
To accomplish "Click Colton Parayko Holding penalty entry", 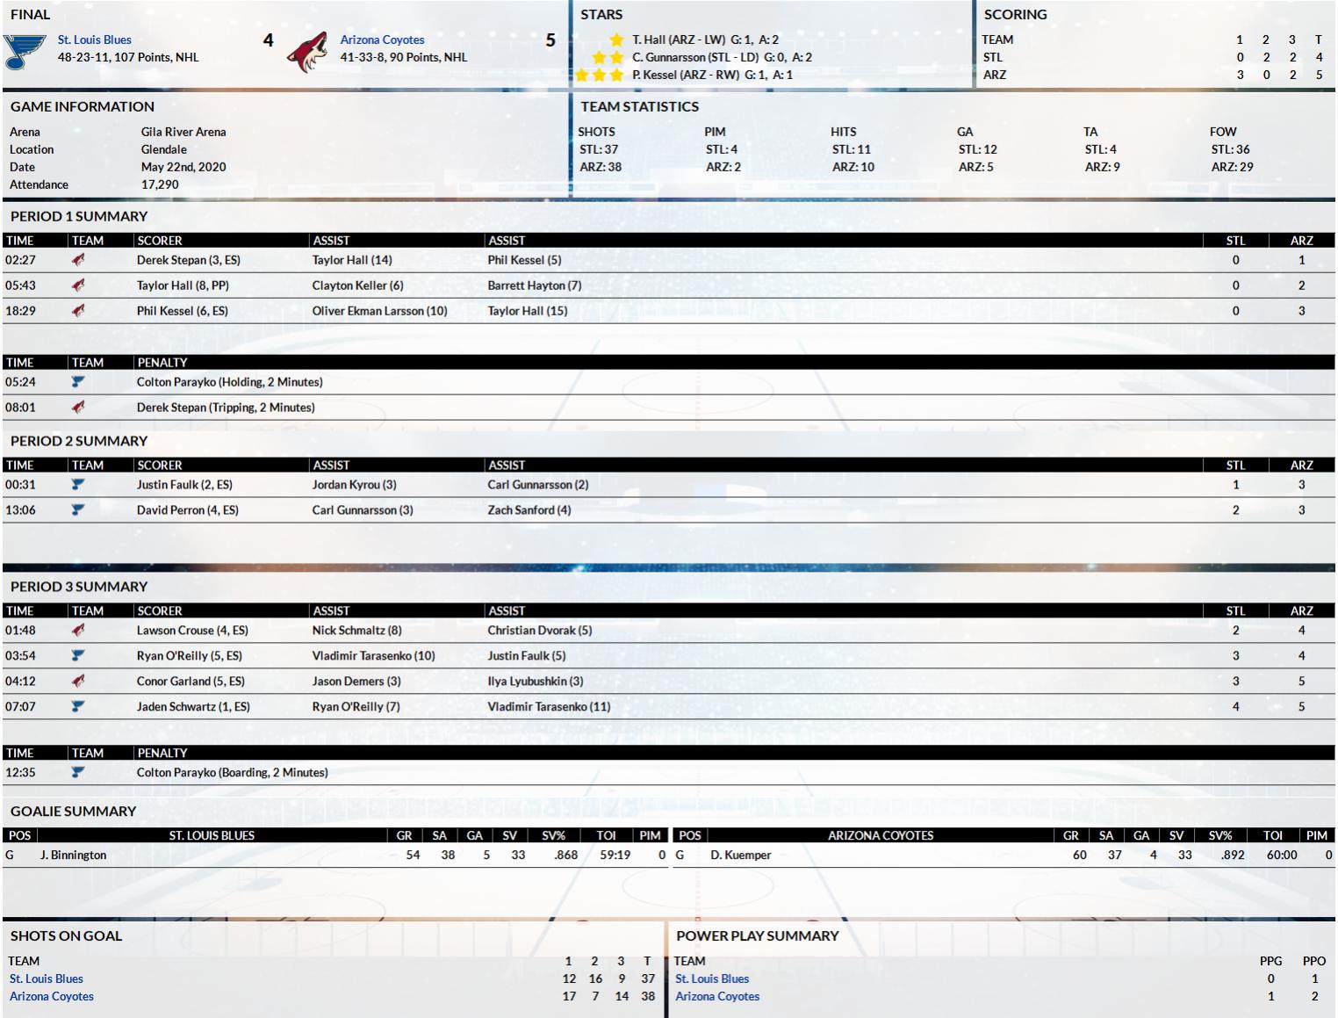I will [x=230, y=382].
